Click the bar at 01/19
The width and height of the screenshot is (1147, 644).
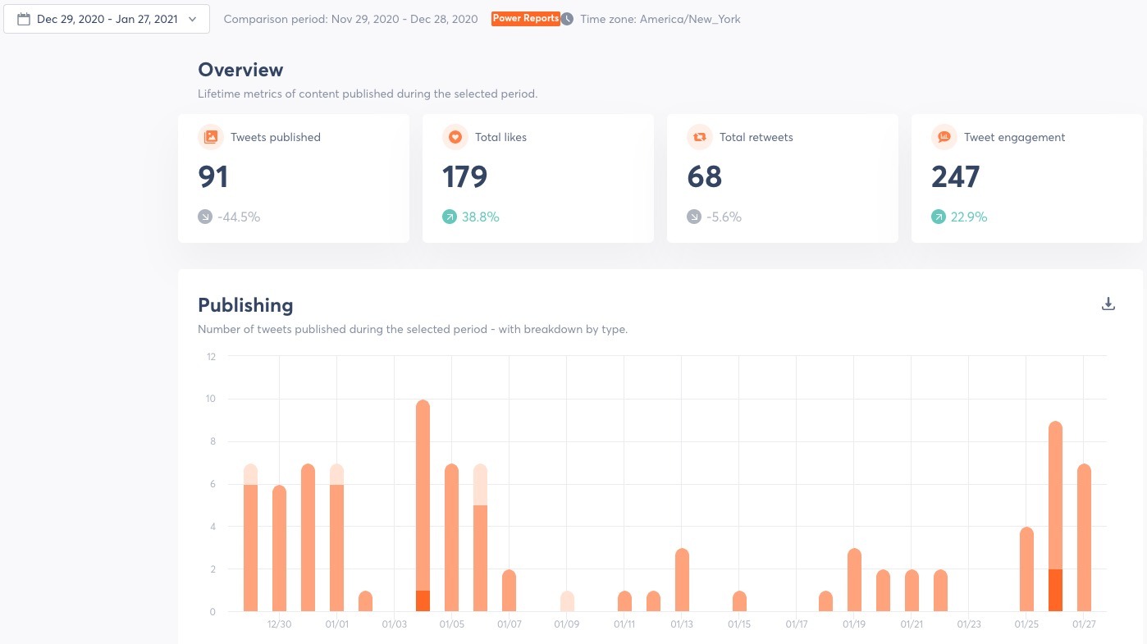[x=854, y=580]
